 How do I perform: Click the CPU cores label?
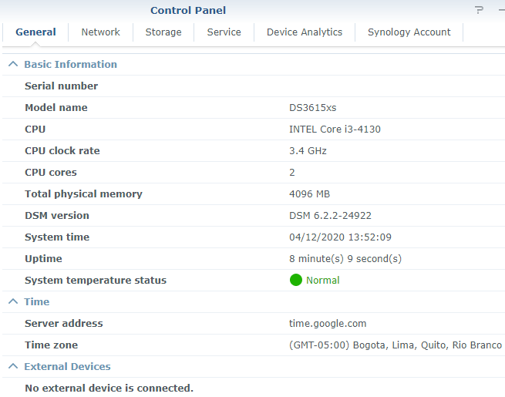51,172
